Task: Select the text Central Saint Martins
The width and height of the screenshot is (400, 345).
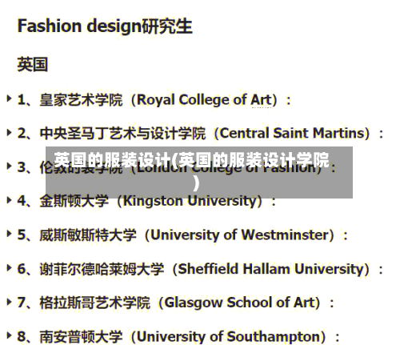Action: 292,133
